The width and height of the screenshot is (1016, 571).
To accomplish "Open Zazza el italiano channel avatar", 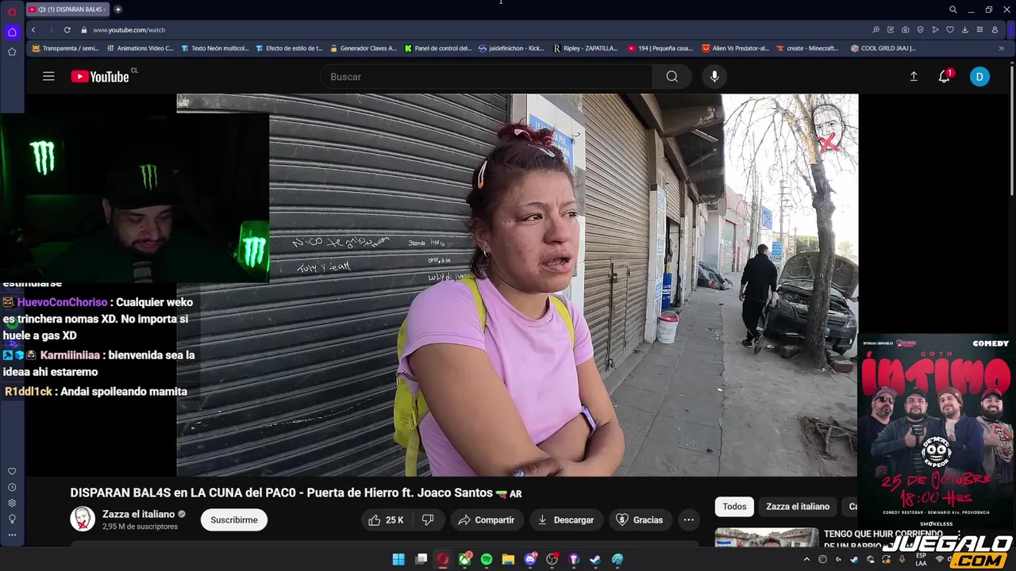I will pyautogui.click(x=83, y=519).
